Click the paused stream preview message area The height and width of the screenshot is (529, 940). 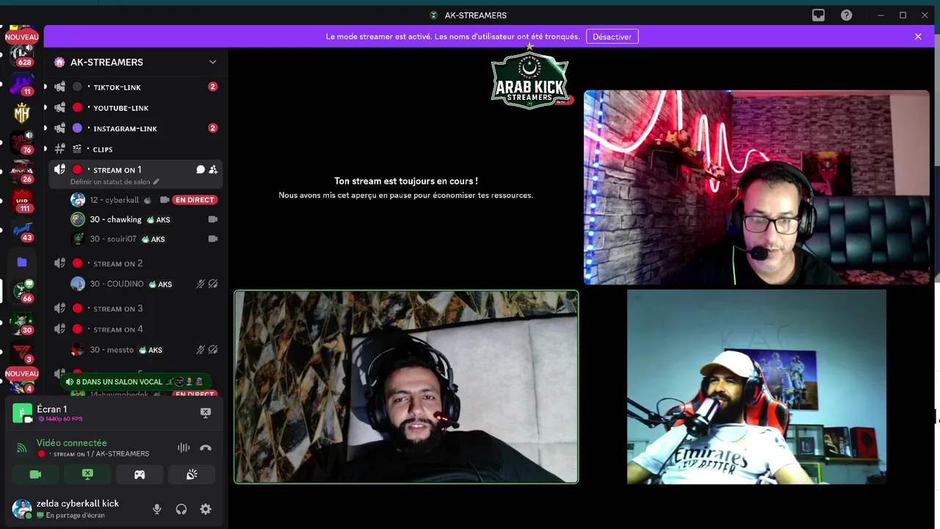click(405, 187)
